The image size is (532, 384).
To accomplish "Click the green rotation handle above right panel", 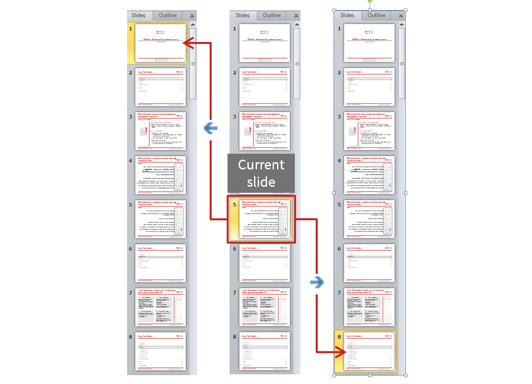I will [370, 1].
